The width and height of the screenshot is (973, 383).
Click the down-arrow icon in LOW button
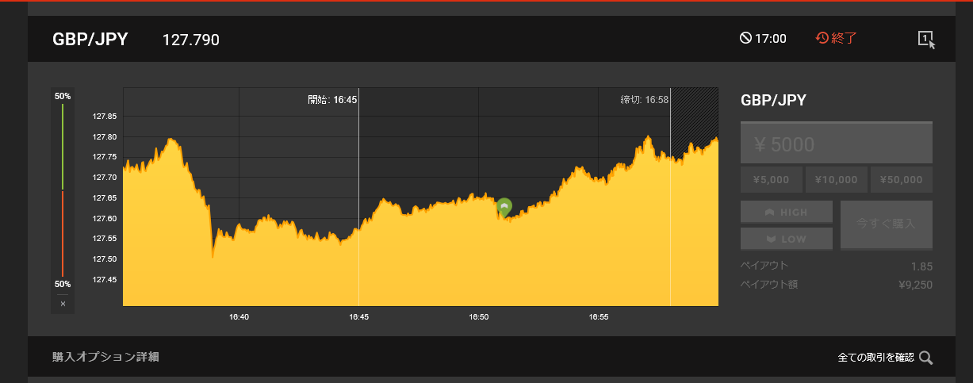(x=769, y=239)
